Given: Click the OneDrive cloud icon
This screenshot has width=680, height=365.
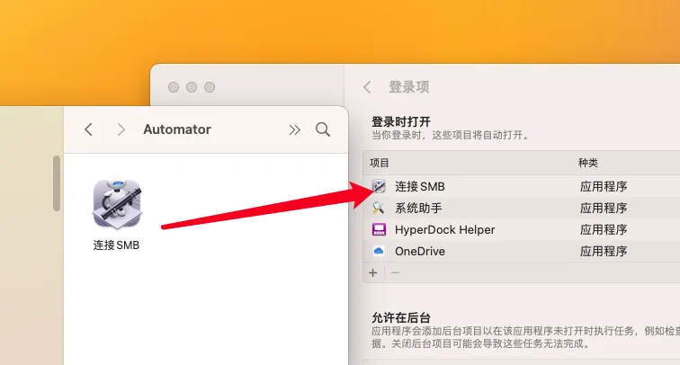Looking at the screenshot, I should (x=379, y=251).
